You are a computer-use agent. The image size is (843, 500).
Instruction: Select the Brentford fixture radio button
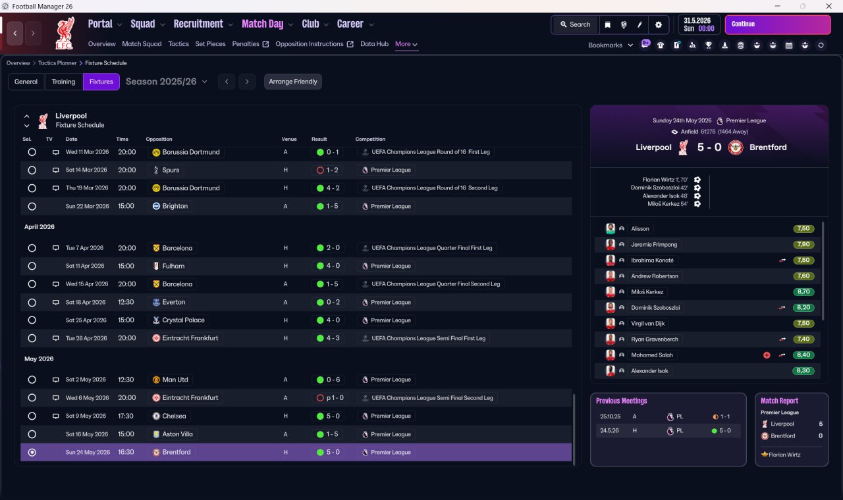32,452
